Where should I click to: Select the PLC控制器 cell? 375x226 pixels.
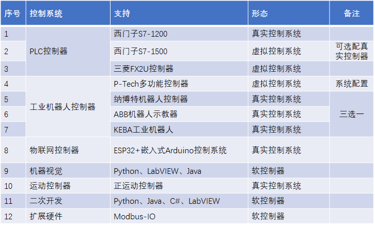[68, 51]
